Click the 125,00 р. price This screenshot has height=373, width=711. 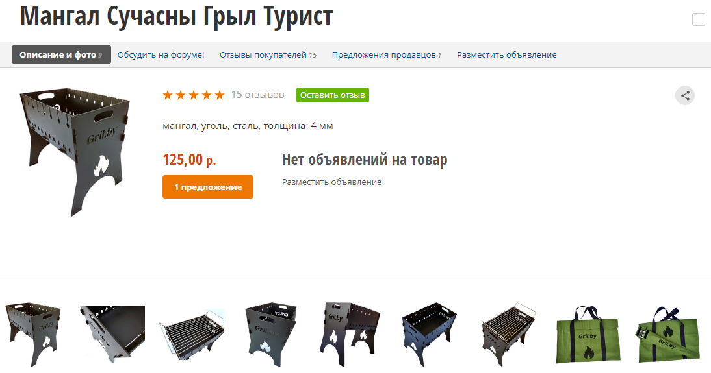(x=189, y=160)
